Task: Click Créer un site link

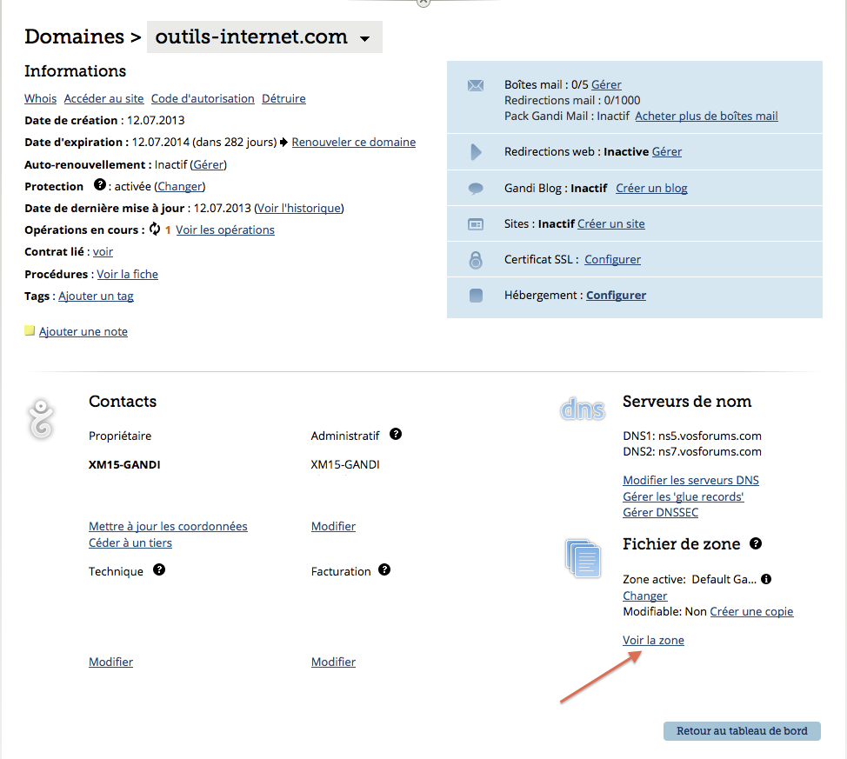Action: (x=611, y=224)
